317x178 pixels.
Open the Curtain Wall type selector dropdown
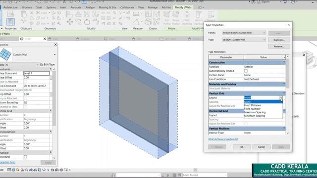(54, 55)
